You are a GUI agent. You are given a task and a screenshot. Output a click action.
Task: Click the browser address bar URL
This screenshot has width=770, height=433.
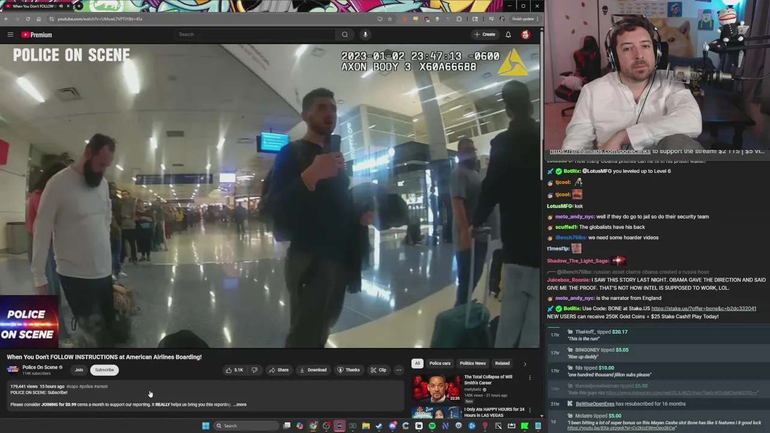pyautogui.click(x=100, y=19)
